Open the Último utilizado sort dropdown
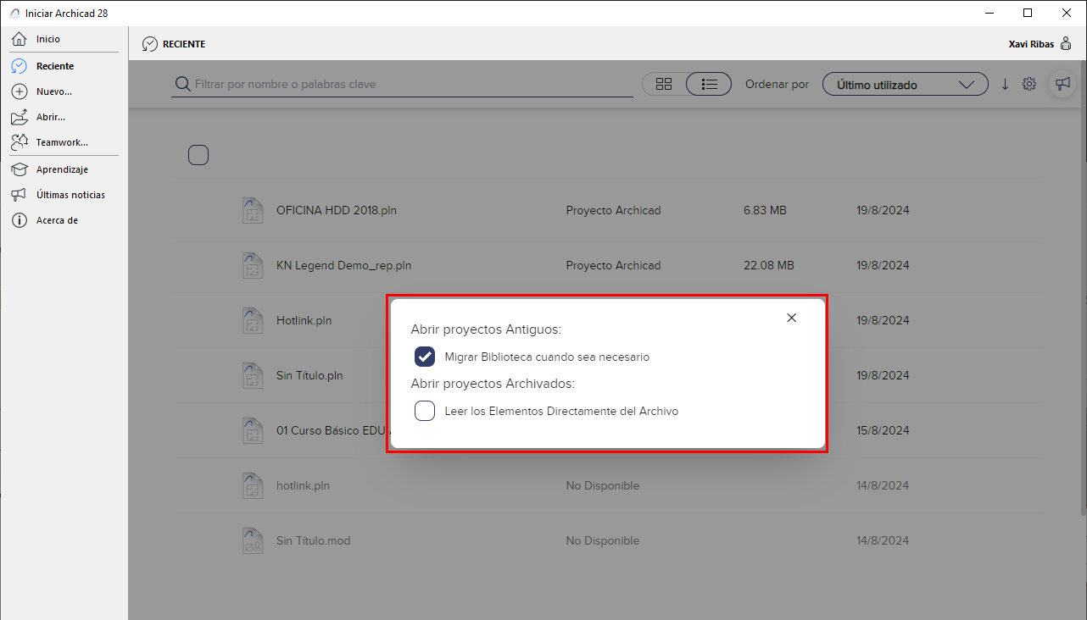 [905, 84]
